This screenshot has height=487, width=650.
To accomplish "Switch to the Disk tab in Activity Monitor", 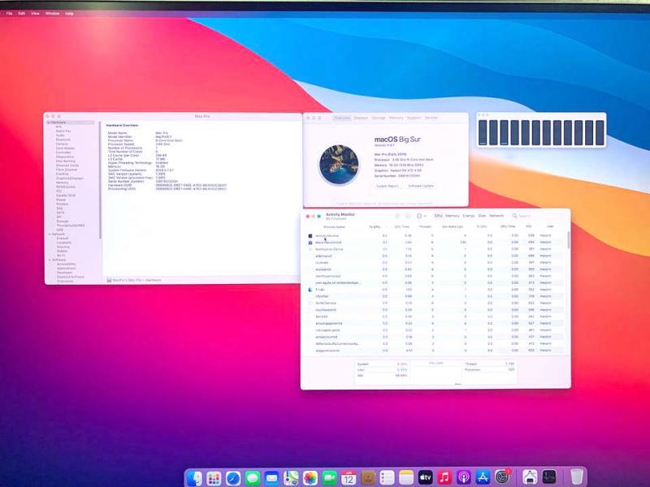I will pos(482,216).
